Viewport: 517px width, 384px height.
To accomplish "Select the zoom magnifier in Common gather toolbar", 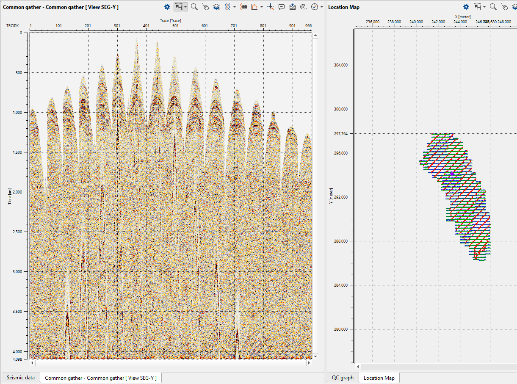I will pyautogui.click(x=194, y=7).
